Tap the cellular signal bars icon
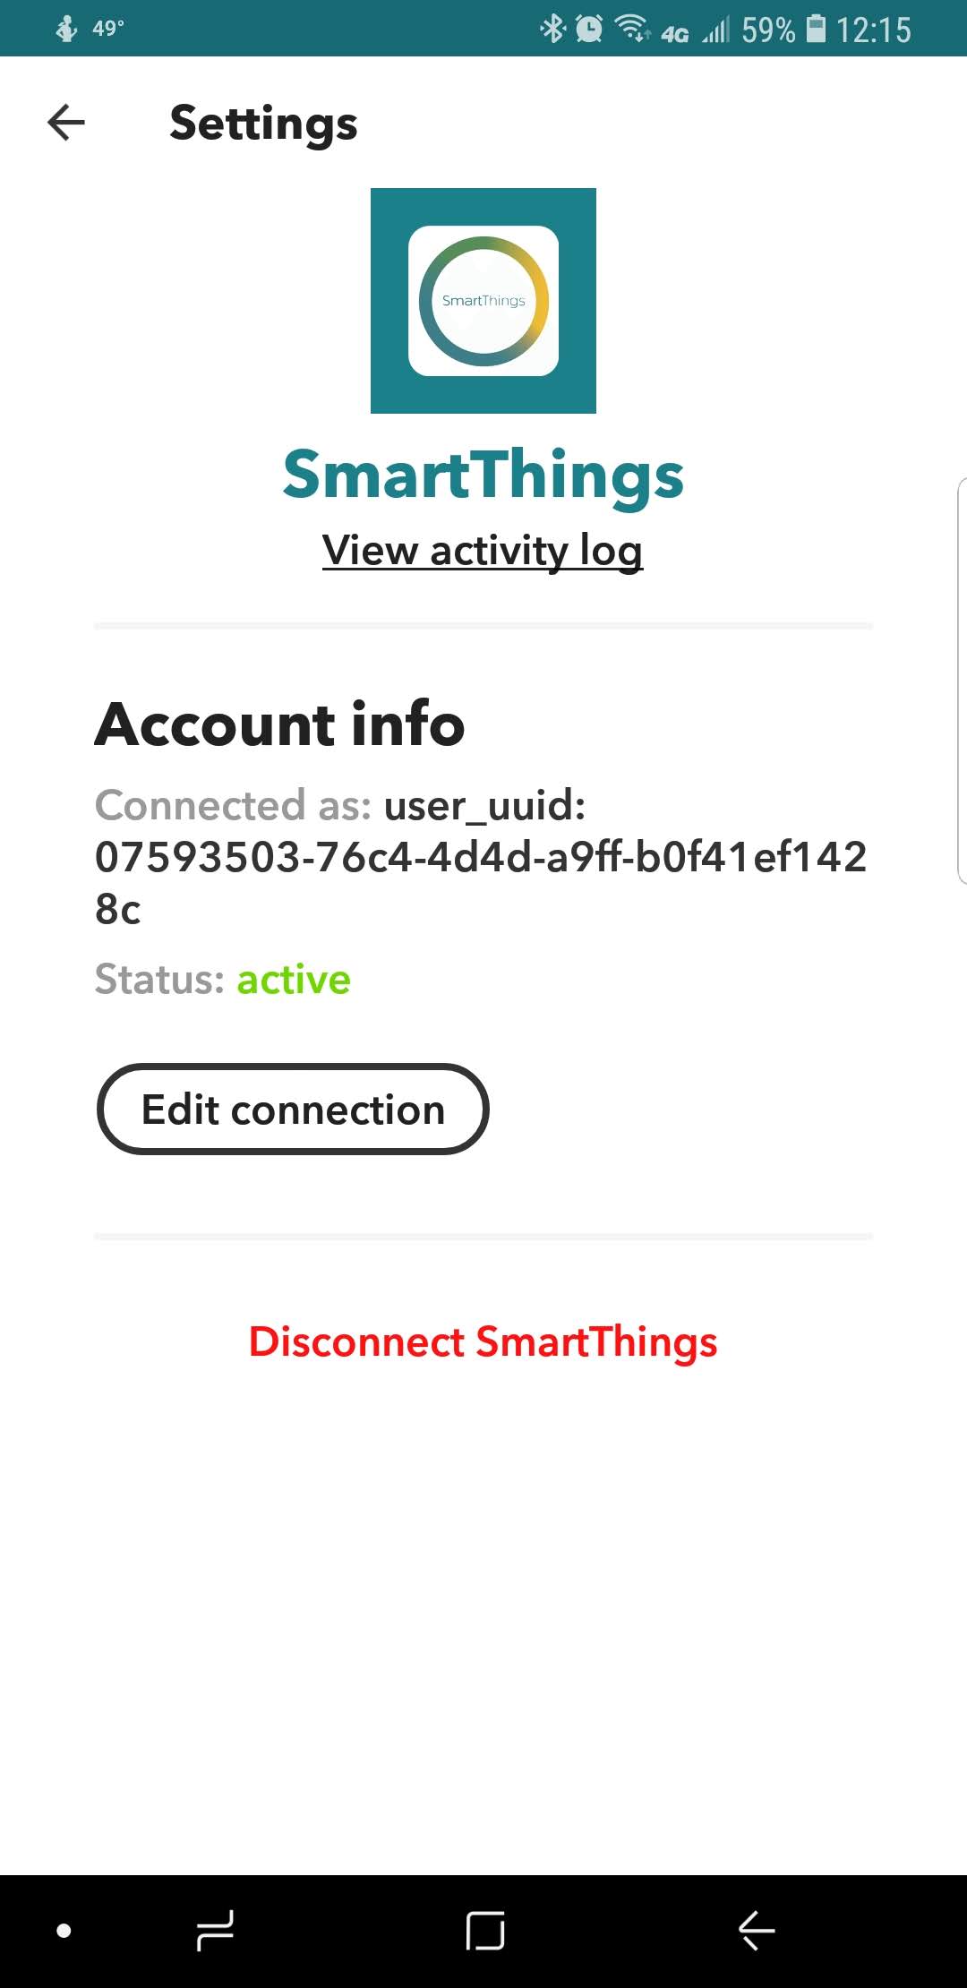This screenshot has height=1988, width=967. (715, 30)
